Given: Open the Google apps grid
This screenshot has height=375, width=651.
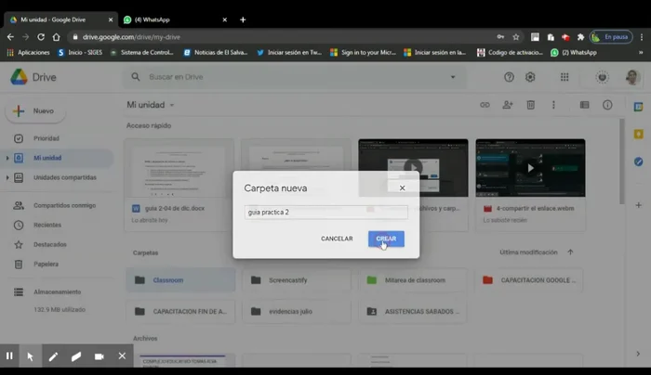Looking at the screenshot, I should [x=565, y=77].
